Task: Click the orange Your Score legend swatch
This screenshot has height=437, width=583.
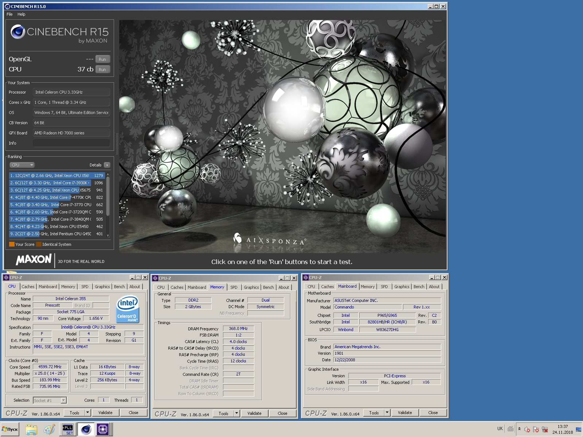Action: pos(12,244)
